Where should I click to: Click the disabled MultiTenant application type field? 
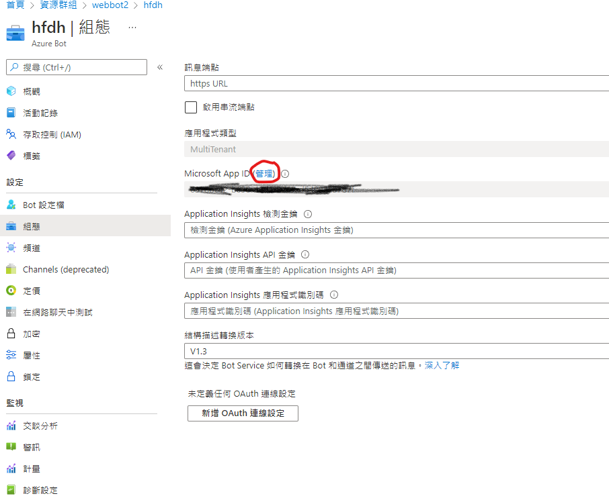click(x=397, y=149)
